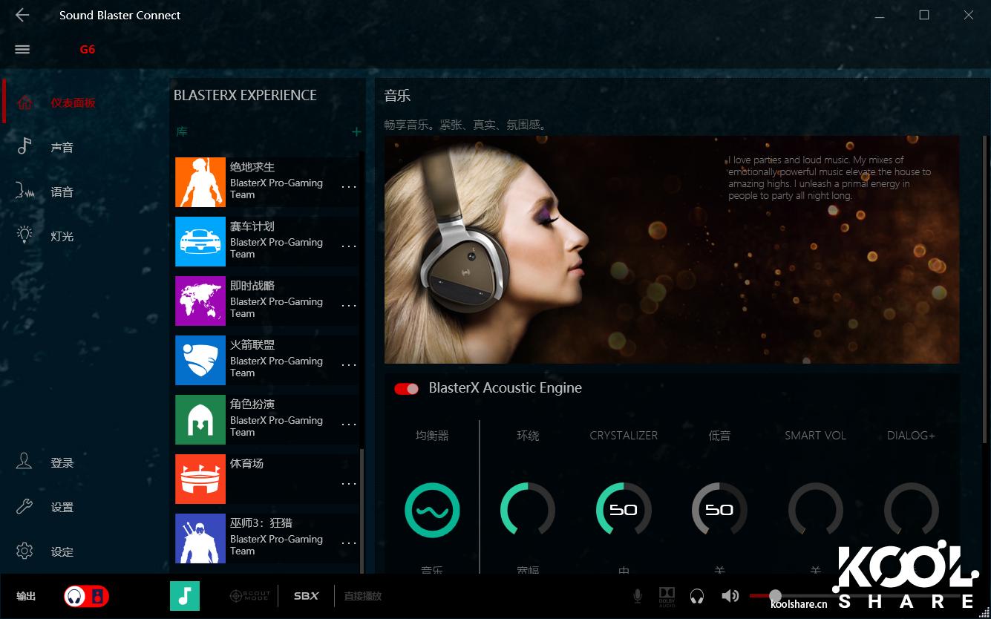
Task: Select the 巫师3：狂猎 profile icon
Action: click(200, 538)
